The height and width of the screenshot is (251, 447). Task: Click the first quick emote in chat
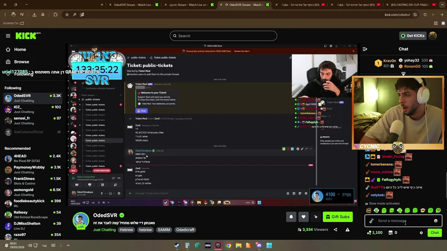(x=369, y=211)
